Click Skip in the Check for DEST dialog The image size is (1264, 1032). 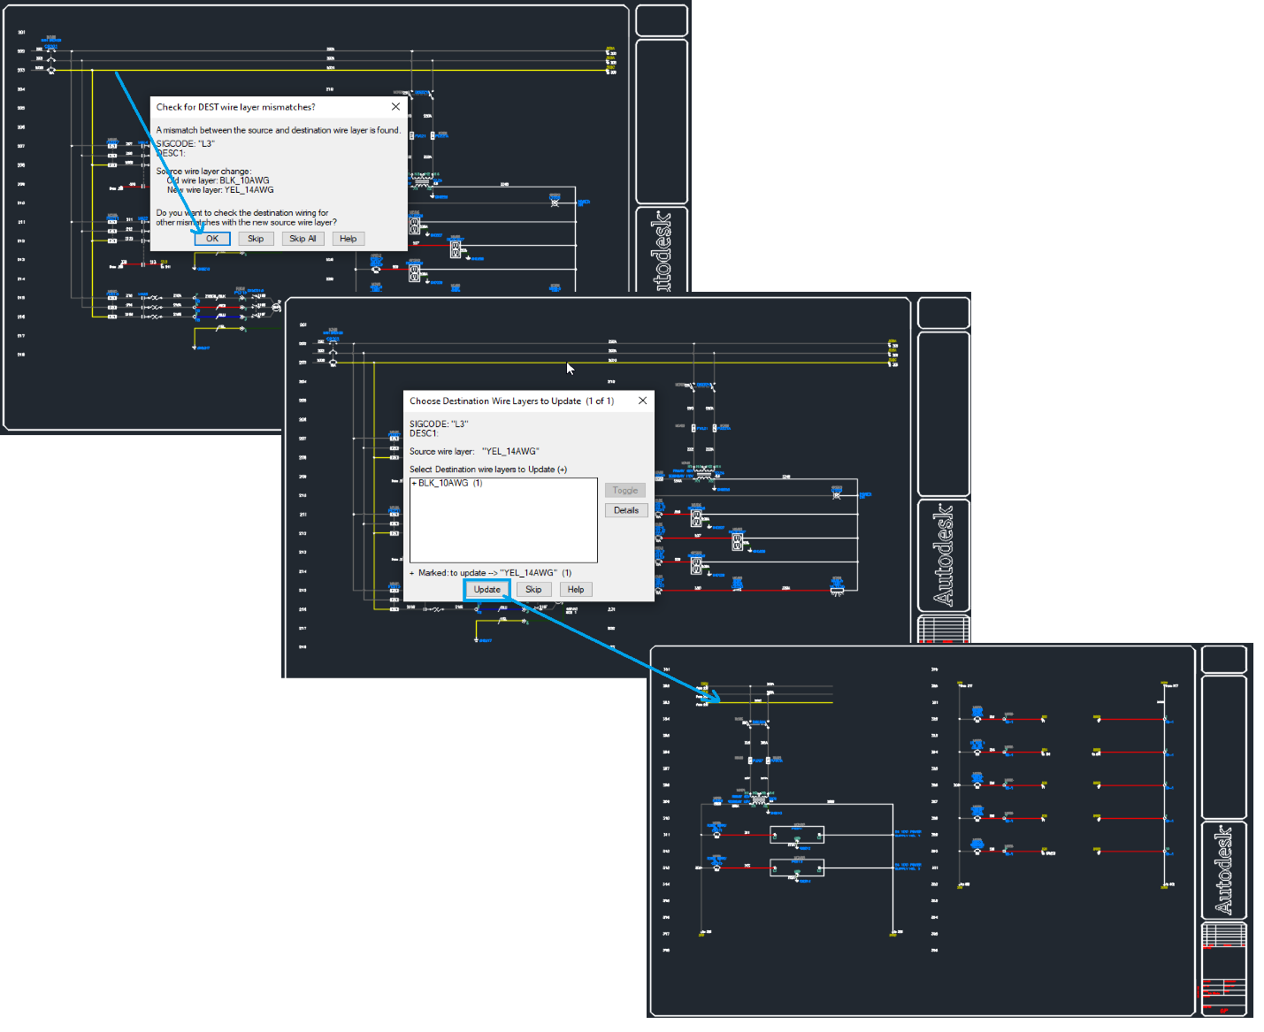coord(256,238)
